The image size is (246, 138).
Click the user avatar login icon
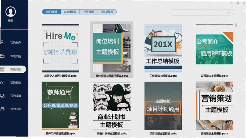pyautogui.click(x=11, y=12)
